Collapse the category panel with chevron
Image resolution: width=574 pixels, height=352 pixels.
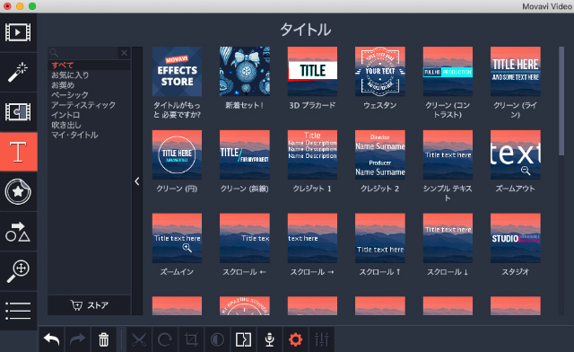coord(137,181)
